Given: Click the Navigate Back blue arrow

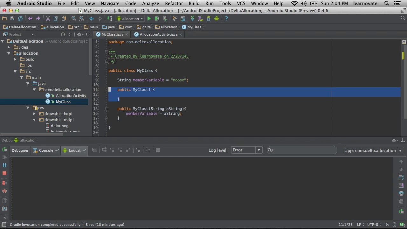Looking at the screenshot, I should click(x=92, y=19).
